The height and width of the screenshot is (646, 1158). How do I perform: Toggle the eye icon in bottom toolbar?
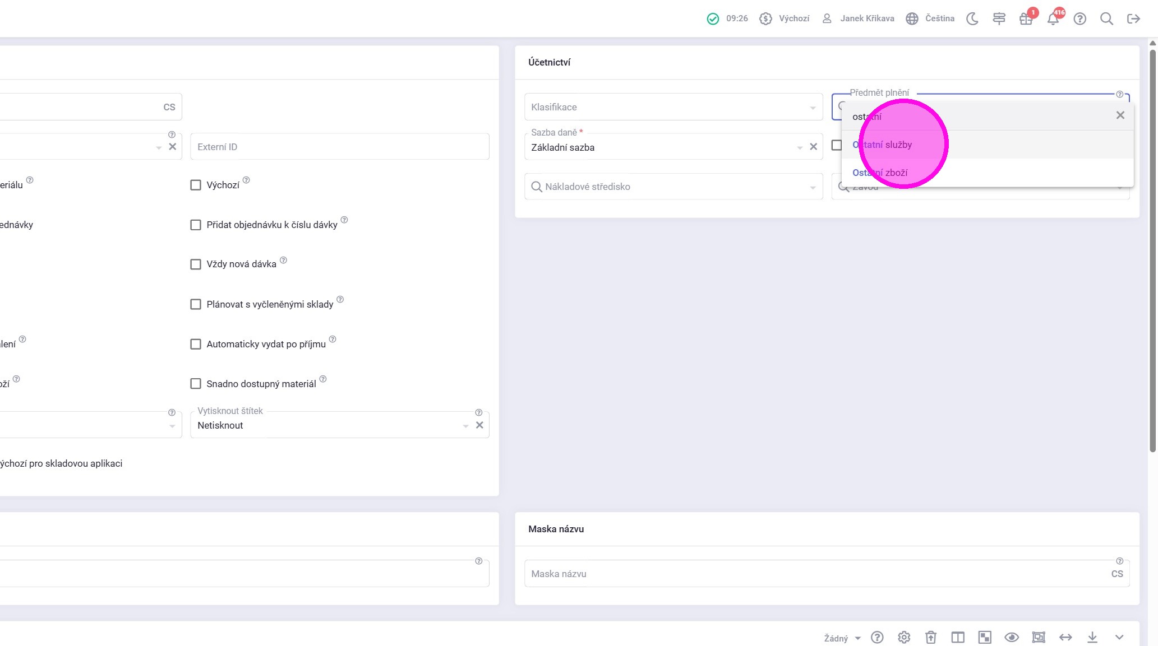tap(1012, 637)
